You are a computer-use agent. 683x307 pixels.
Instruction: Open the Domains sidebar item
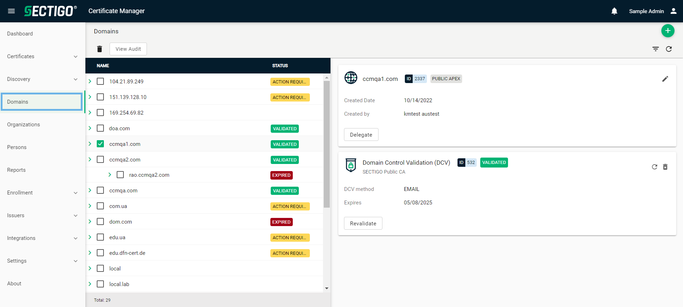click(x=42, y=102)
